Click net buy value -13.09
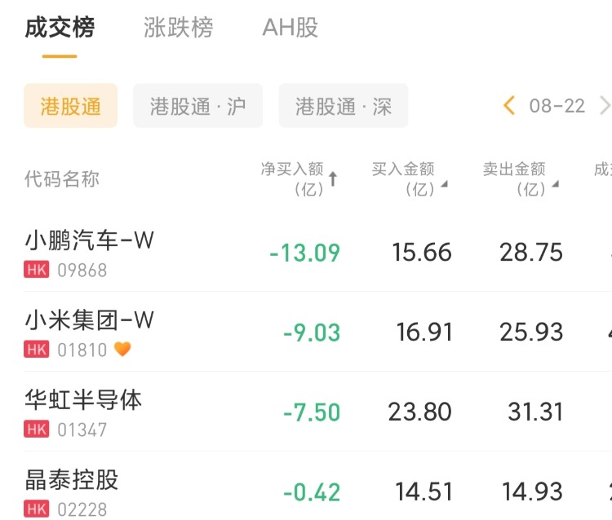 pyautogui.click(x=305, y=253)
